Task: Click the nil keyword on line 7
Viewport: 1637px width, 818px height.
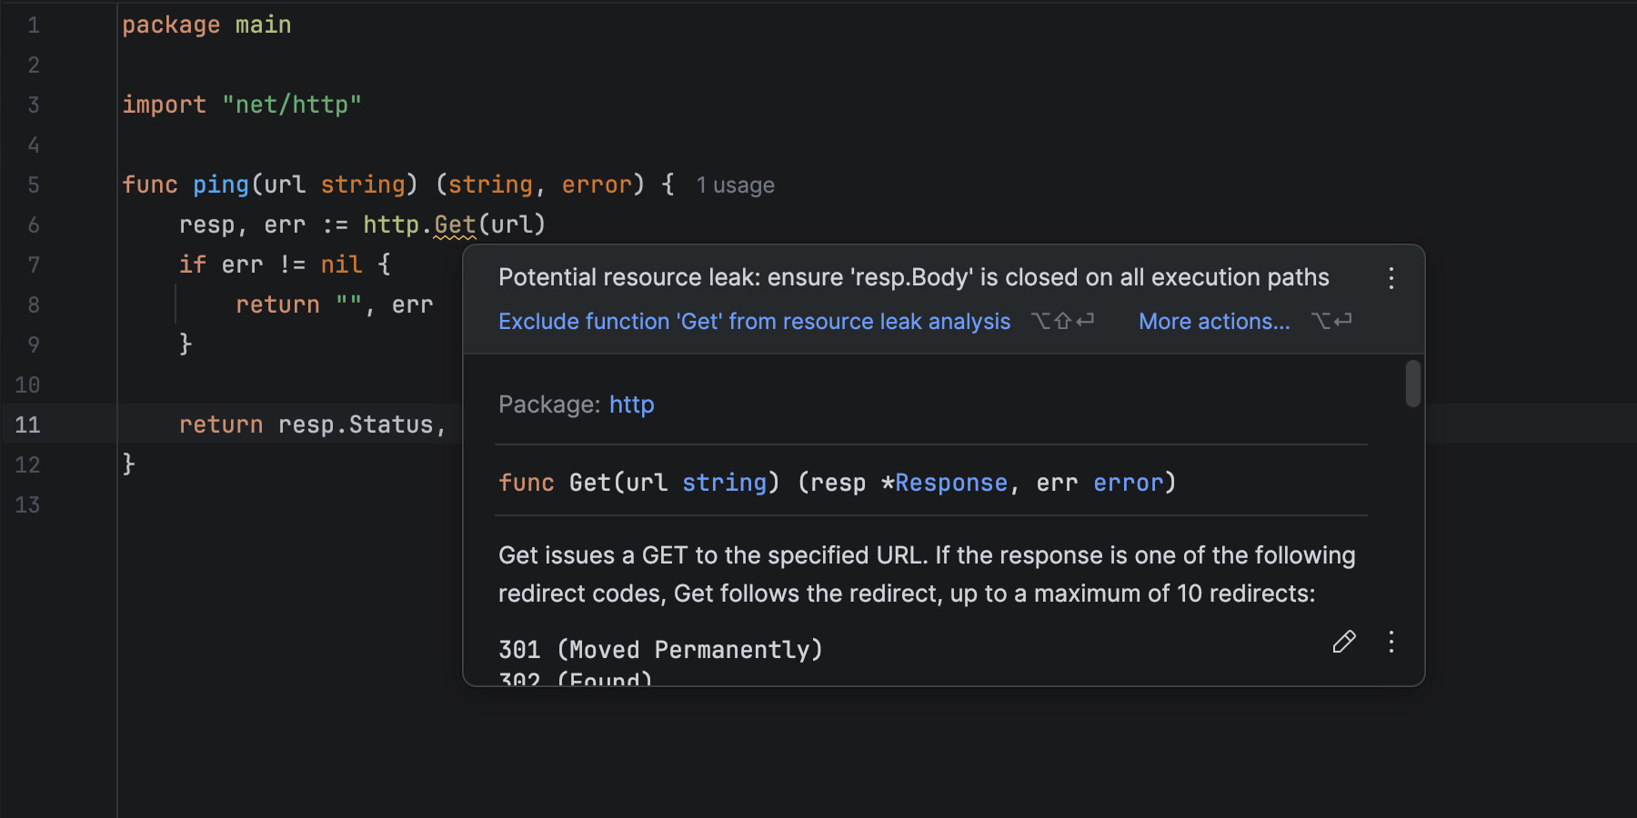Action: [x=341, y=264]
